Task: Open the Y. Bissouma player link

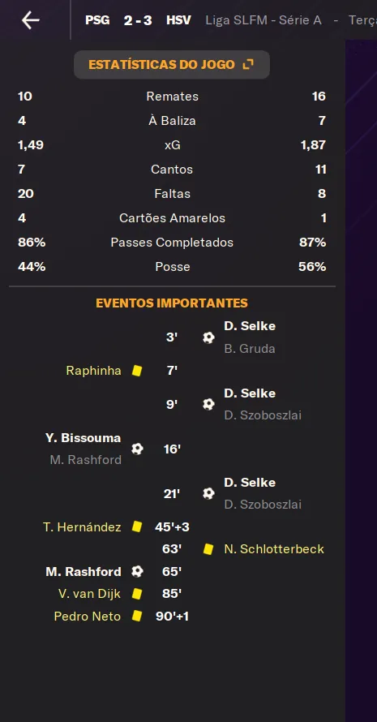Action: pos(83,438)
